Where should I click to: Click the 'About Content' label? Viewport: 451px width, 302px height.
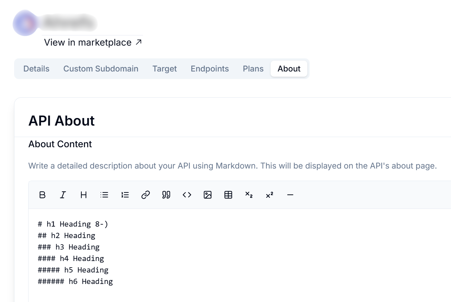point(60,144)
